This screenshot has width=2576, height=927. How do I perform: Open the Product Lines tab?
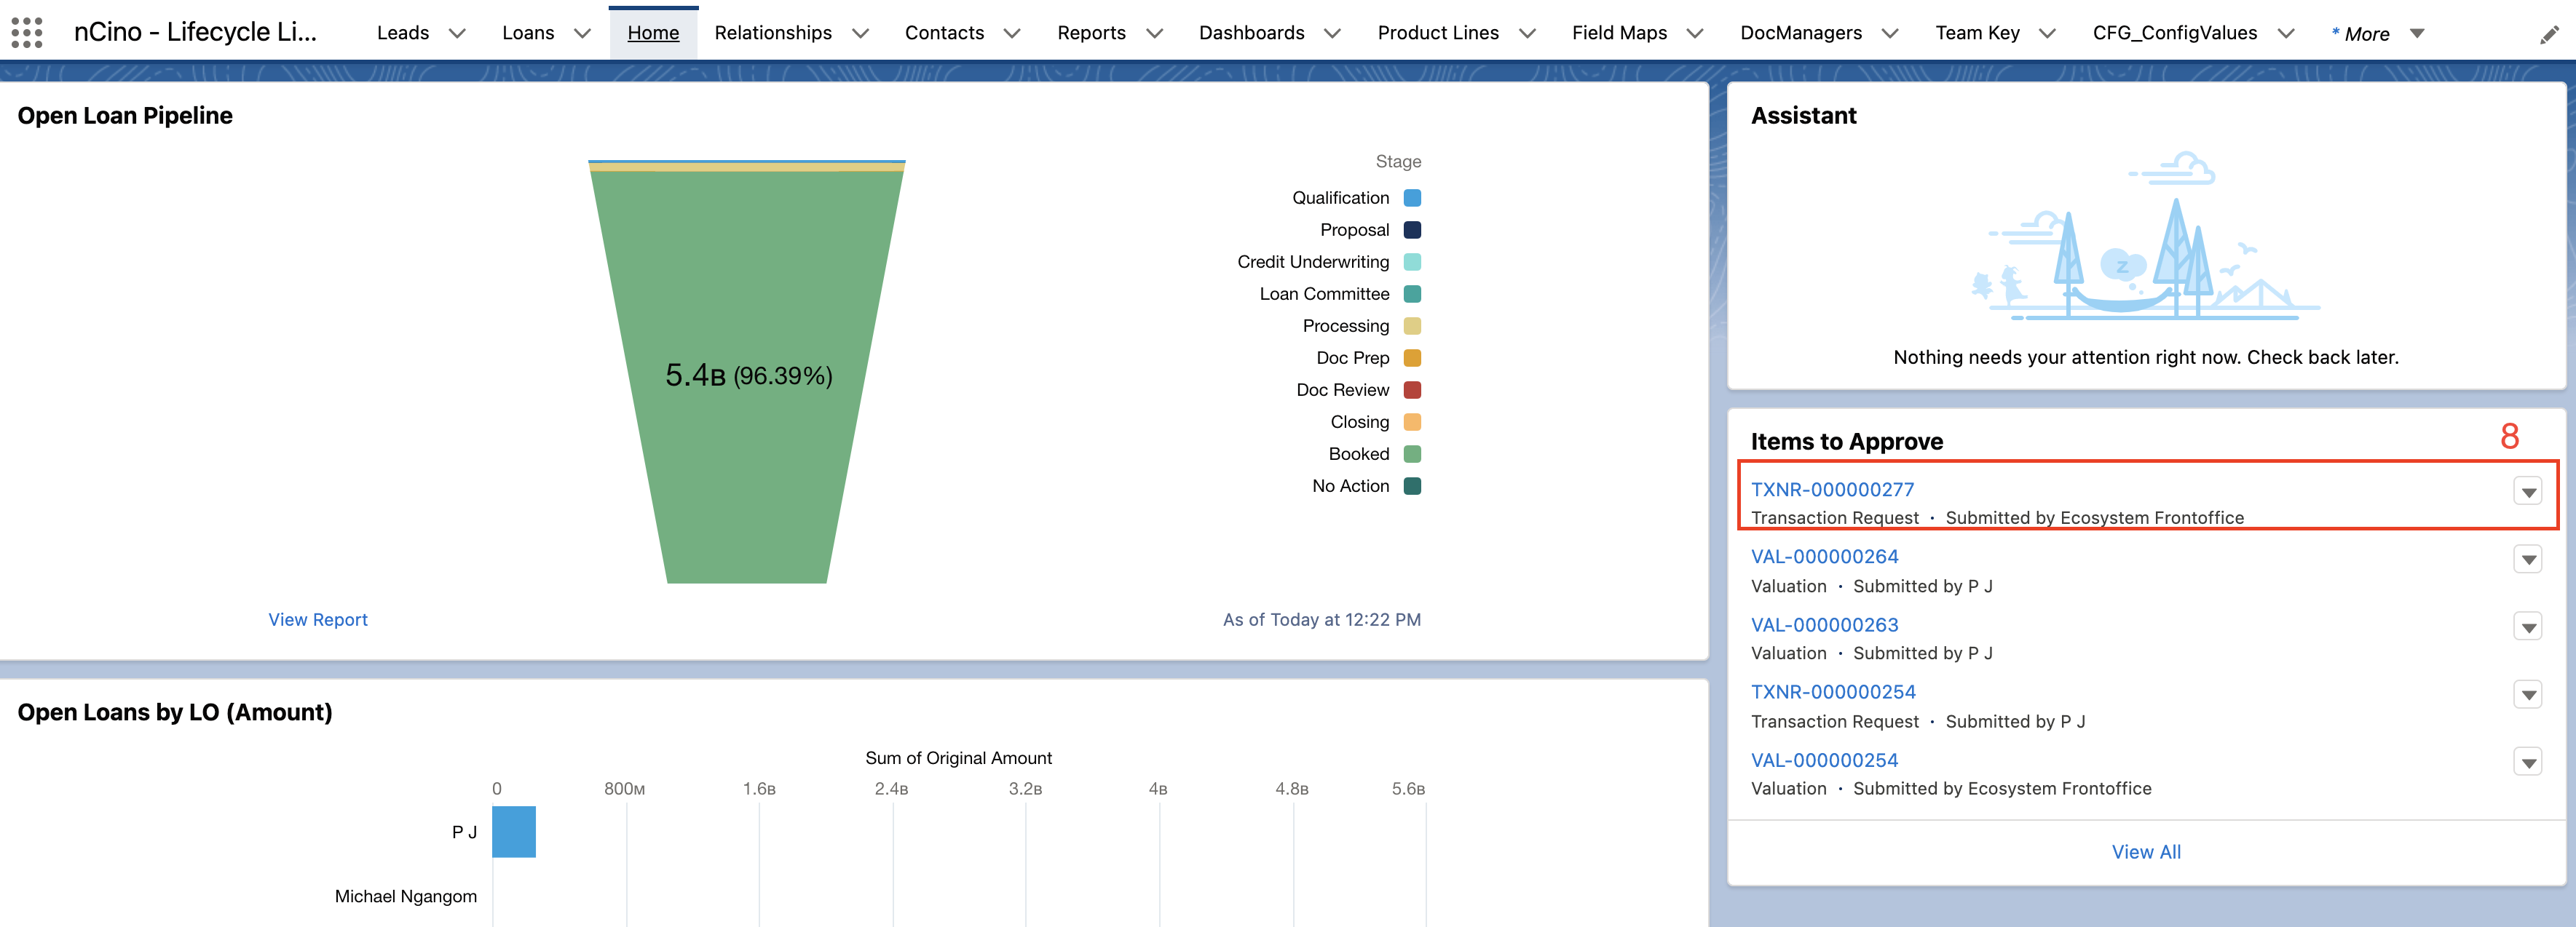1437,33
